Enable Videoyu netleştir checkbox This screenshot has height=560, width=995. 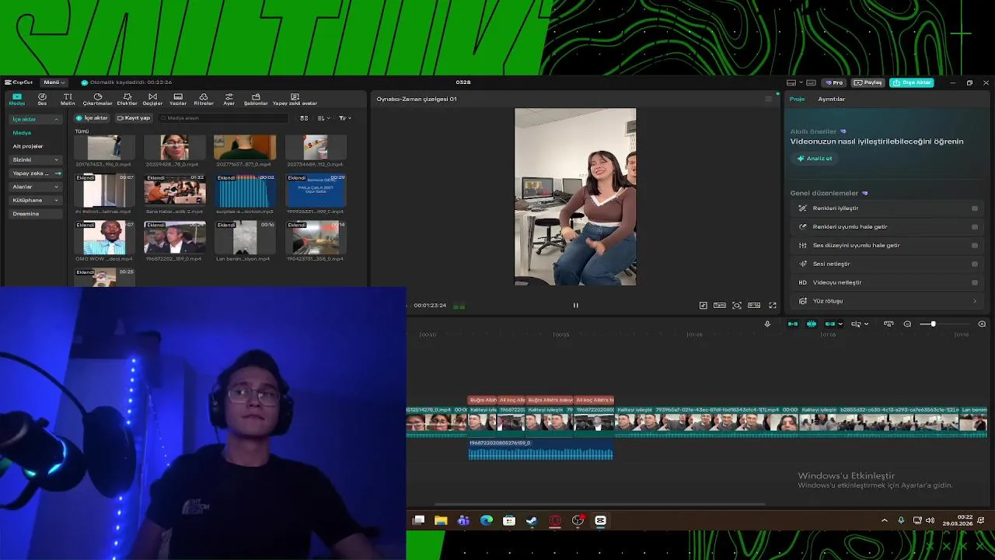click(975, 282)
